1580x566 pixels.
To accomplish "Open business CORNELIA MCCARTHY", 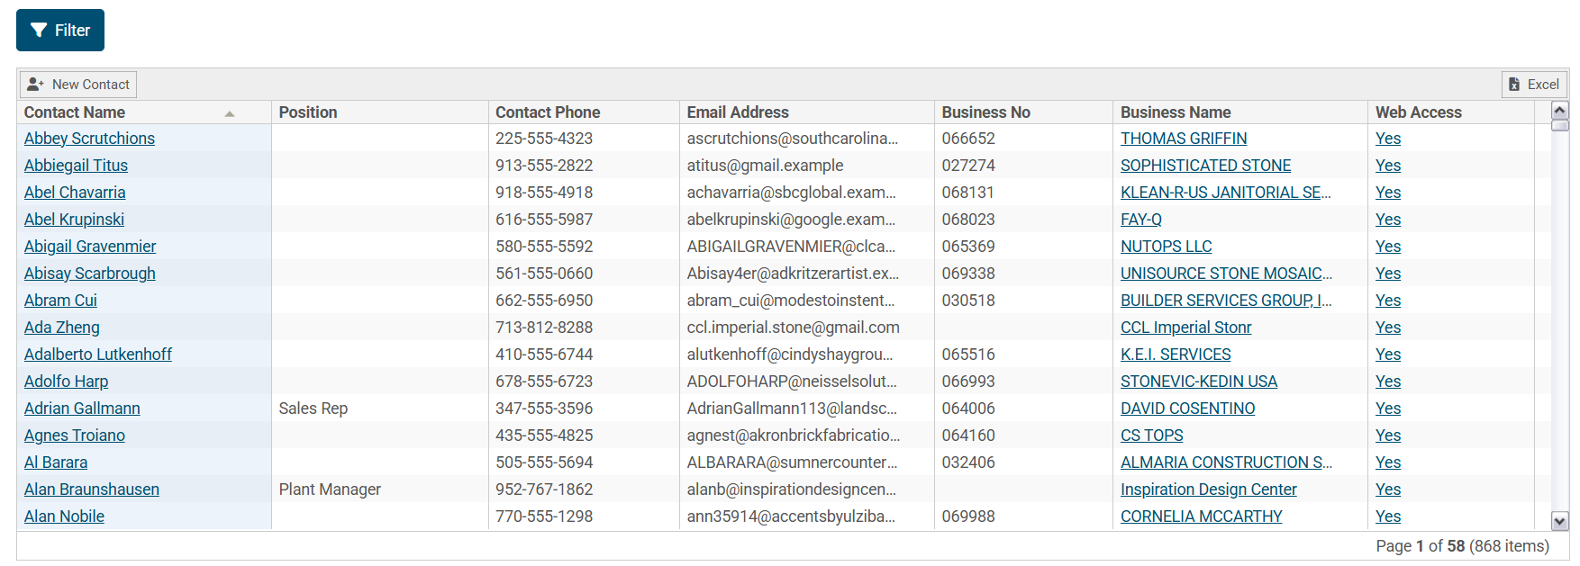I will coord(1202,517).
